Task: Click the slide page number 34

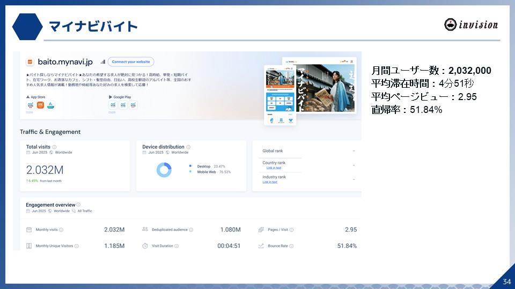Action: [507, 282]
